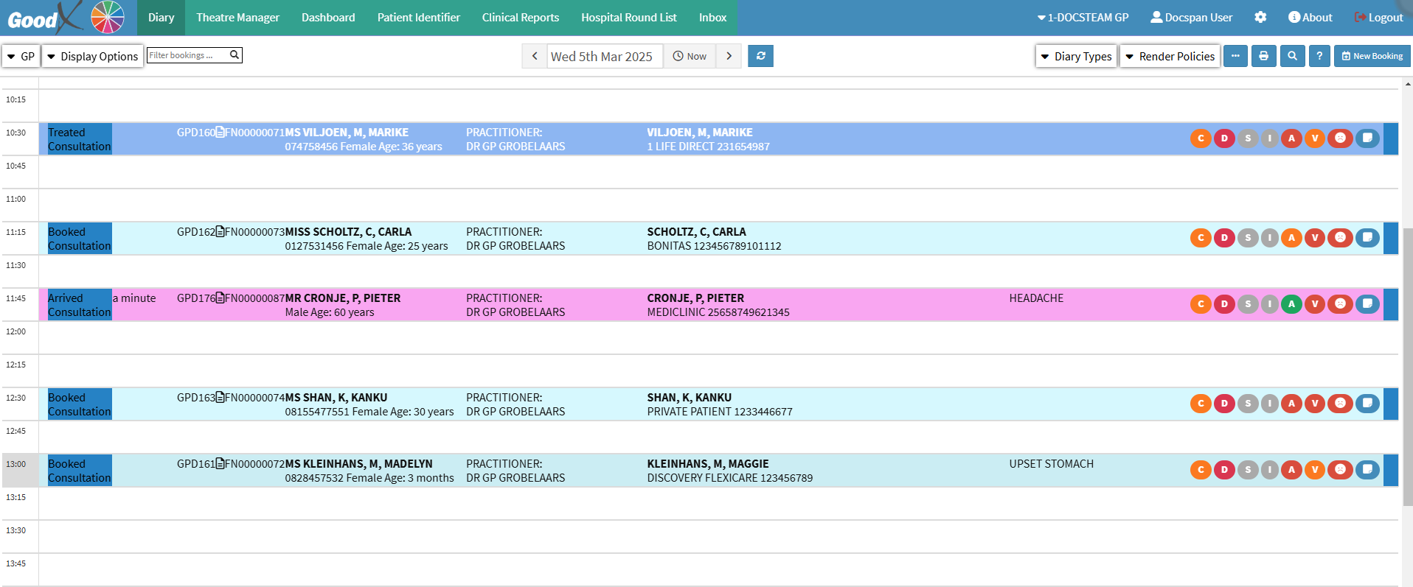Open the note icon for Marike Viljoen's booking

1367,138
